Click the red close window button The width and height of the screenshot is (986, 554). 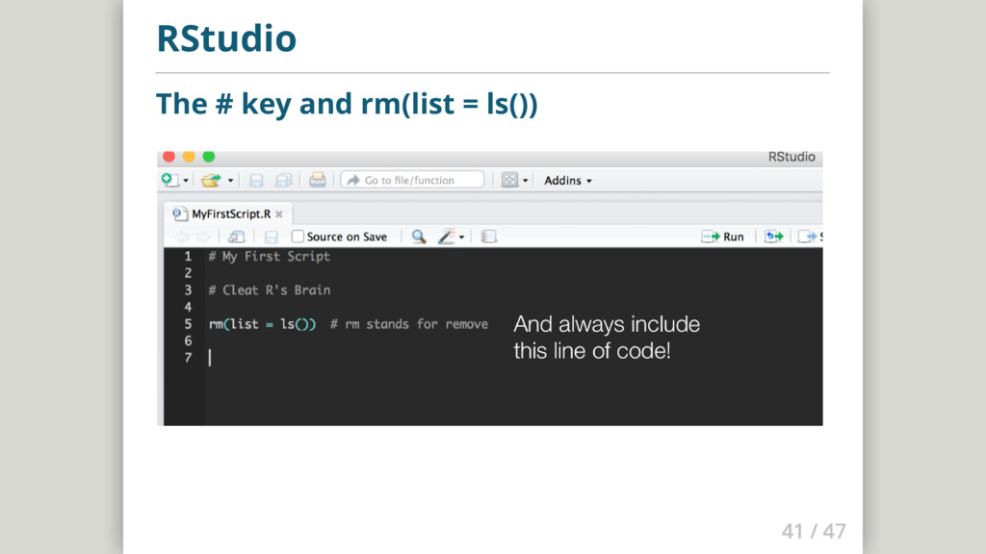tap(169, 157)
